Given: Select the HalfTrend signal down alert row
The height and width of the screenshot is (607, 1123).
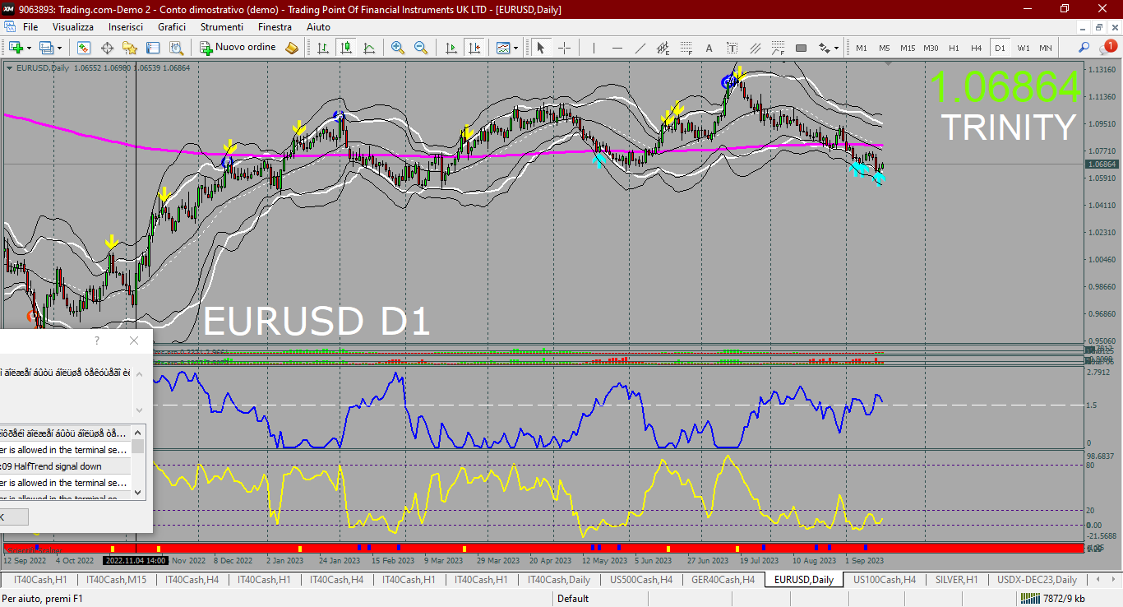Looking at the screenshot, I should coord(65,466).
